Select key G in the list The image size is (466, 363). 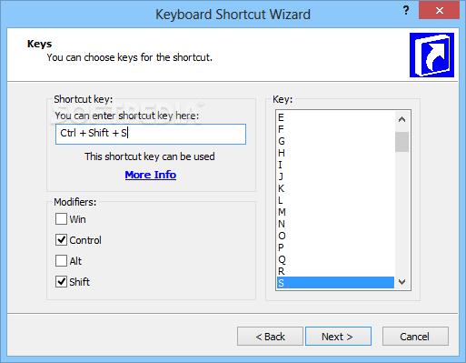[x=335, y=141]
